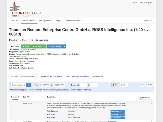The height and width of the screenshot is (122, 163).
Task: Expand the Case Law menu
Action: pos(15,21)
